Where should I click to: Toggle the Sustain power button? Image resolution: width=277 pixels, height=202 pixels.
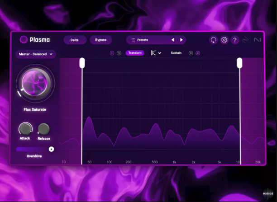click(198, 53)
